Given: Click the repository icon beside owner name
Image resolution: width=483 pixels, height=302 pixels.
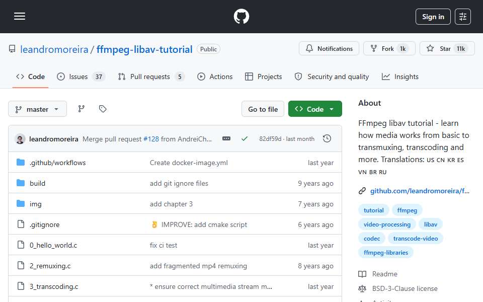Looking at the screenshot, I should point(12,49).
